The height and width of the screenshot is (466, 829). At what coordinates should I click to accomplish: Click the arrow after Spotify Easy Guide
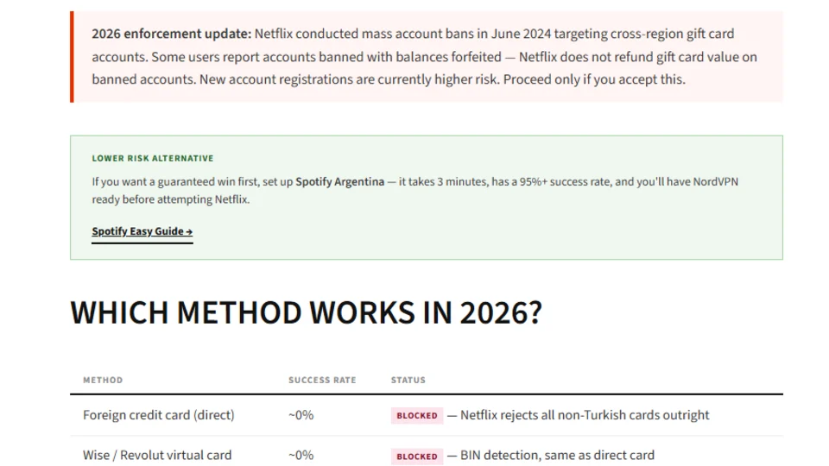click(189, 231)
